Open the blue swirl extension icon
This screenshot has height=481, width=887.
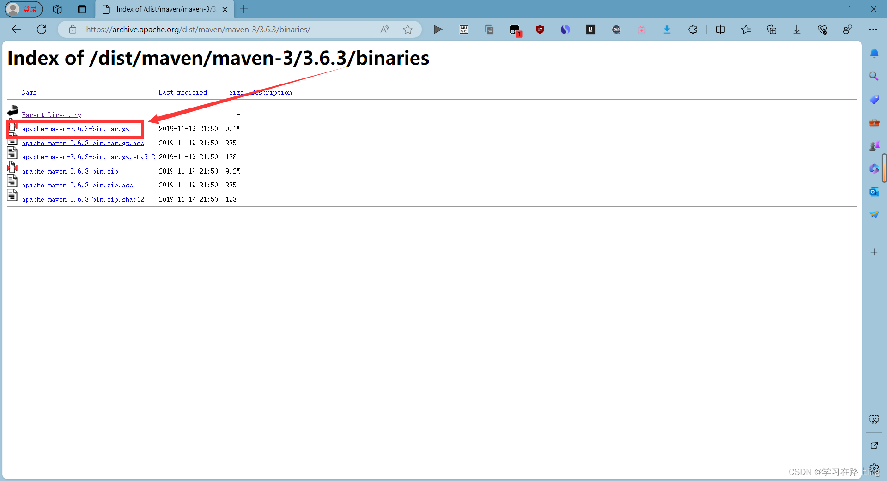point(565,30)
